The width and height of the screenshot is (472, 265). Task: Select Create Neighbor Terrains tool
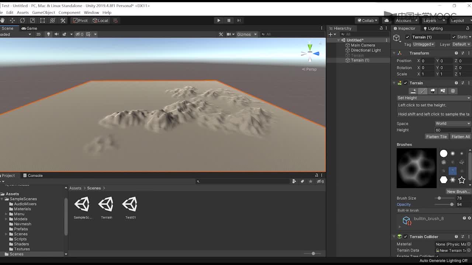[413, 91]
